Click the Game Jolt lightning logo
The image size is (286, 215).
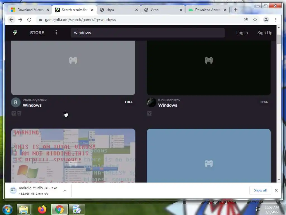[15, 33]
